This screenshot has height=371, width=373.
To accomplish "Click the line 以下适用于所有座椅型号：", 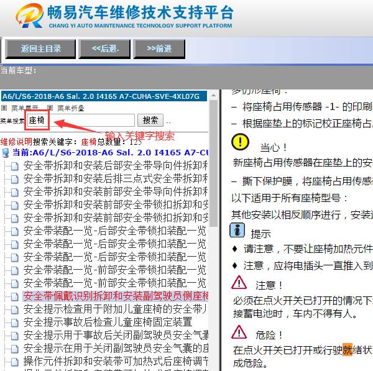I will coord(290,198).
